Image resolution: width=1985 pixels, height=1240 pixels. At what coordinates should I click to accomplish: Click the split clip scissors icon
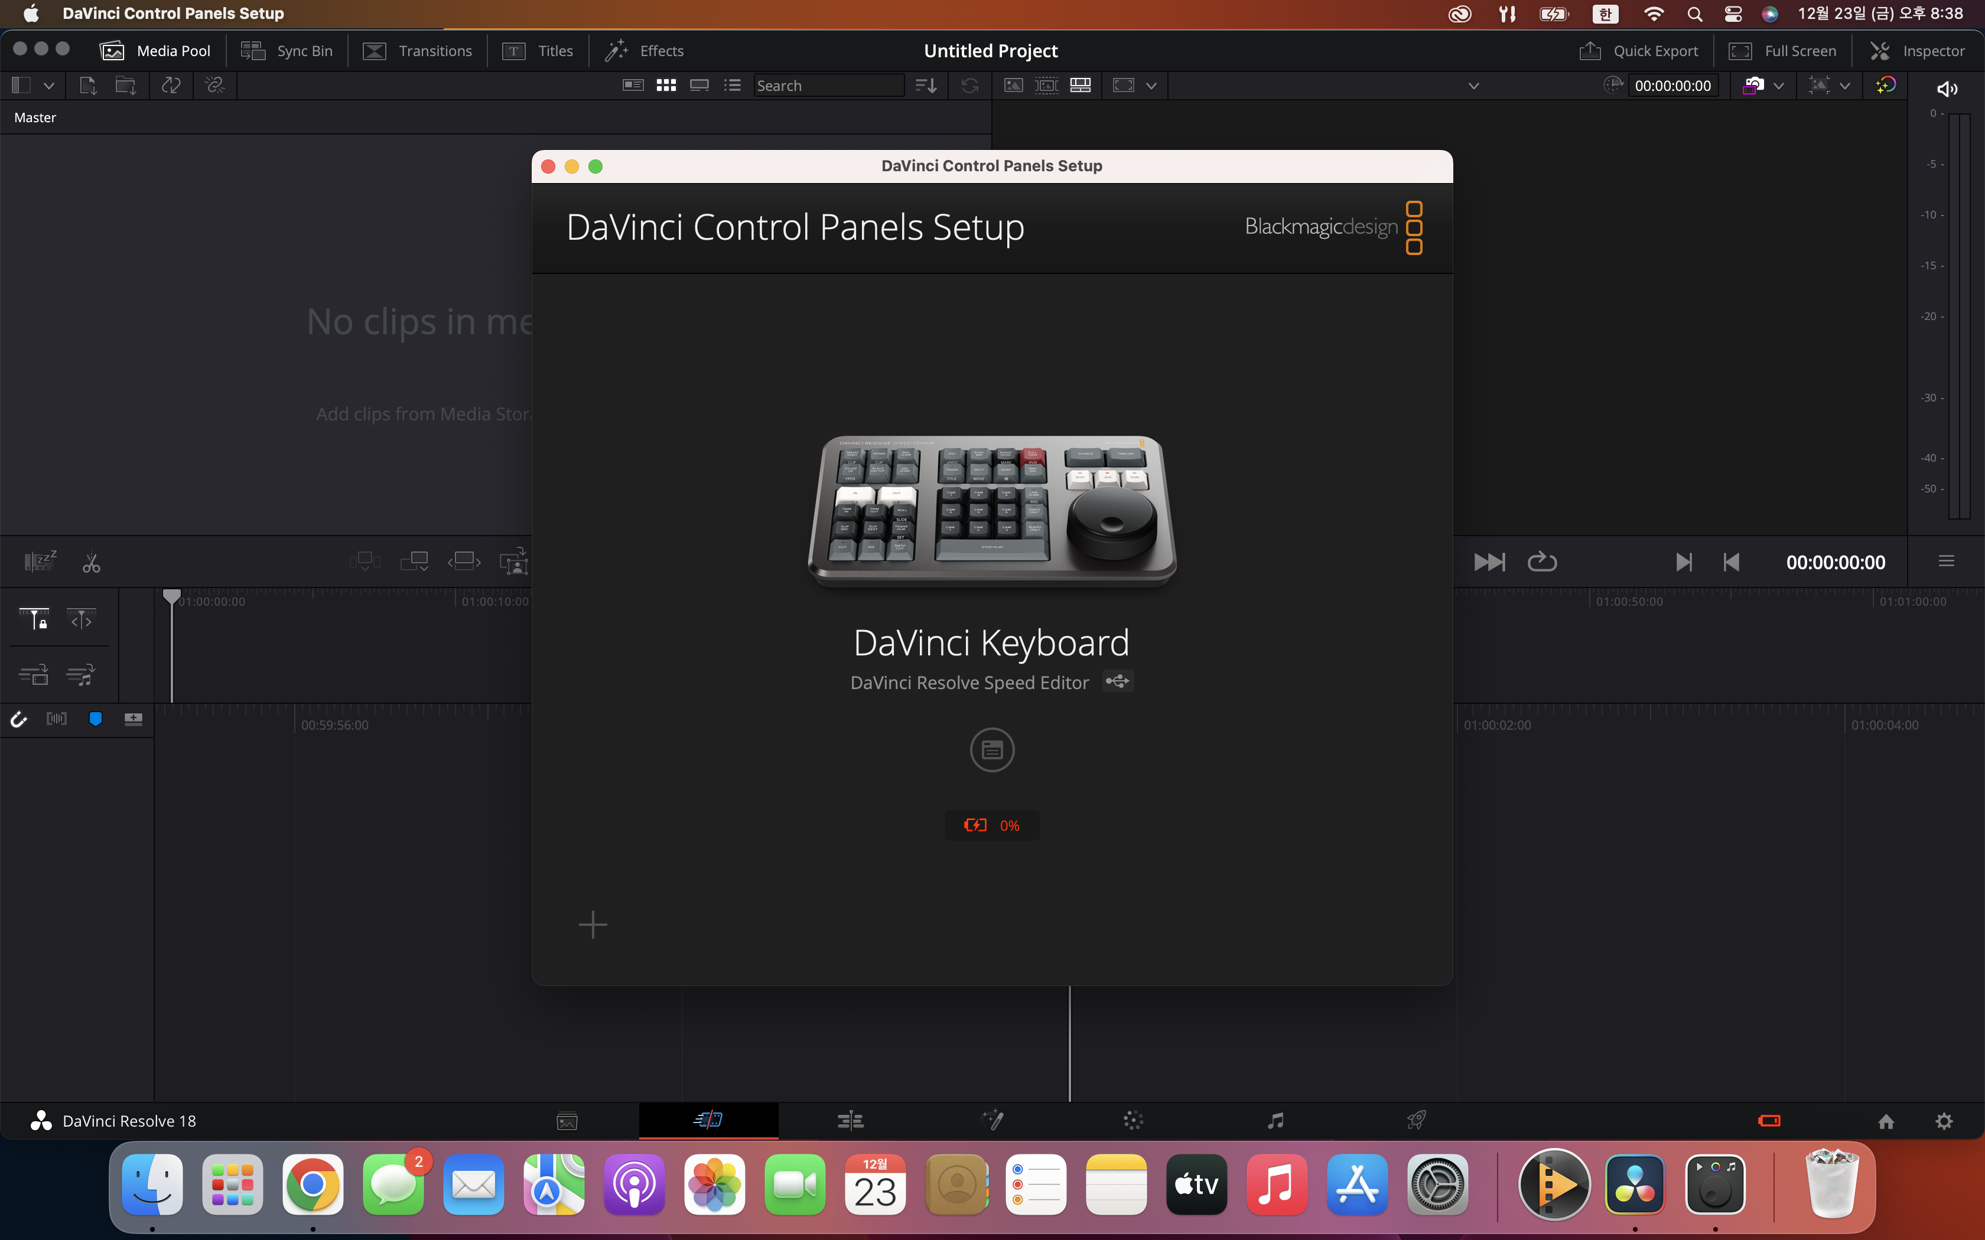tap(91, 563)
